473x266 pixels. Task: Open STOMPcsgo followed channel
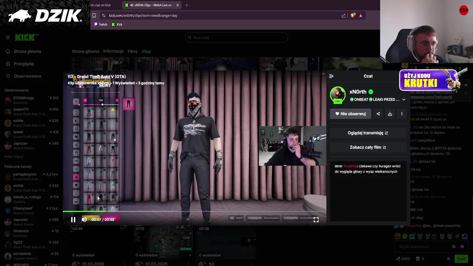click(x=31, y=100)
